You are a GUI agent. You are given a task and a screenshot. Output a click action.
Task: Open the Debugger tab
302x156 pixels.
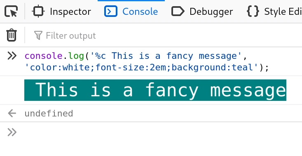coord(202,12)
